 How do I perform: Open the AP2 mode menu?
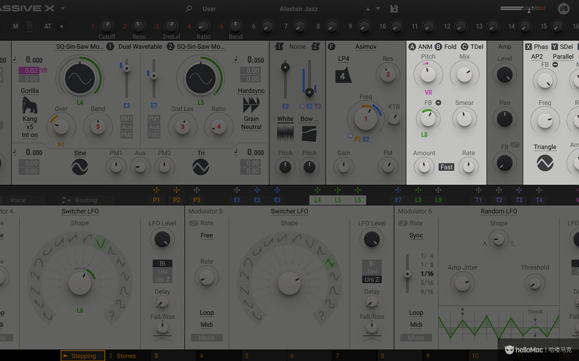click(537, 57)
